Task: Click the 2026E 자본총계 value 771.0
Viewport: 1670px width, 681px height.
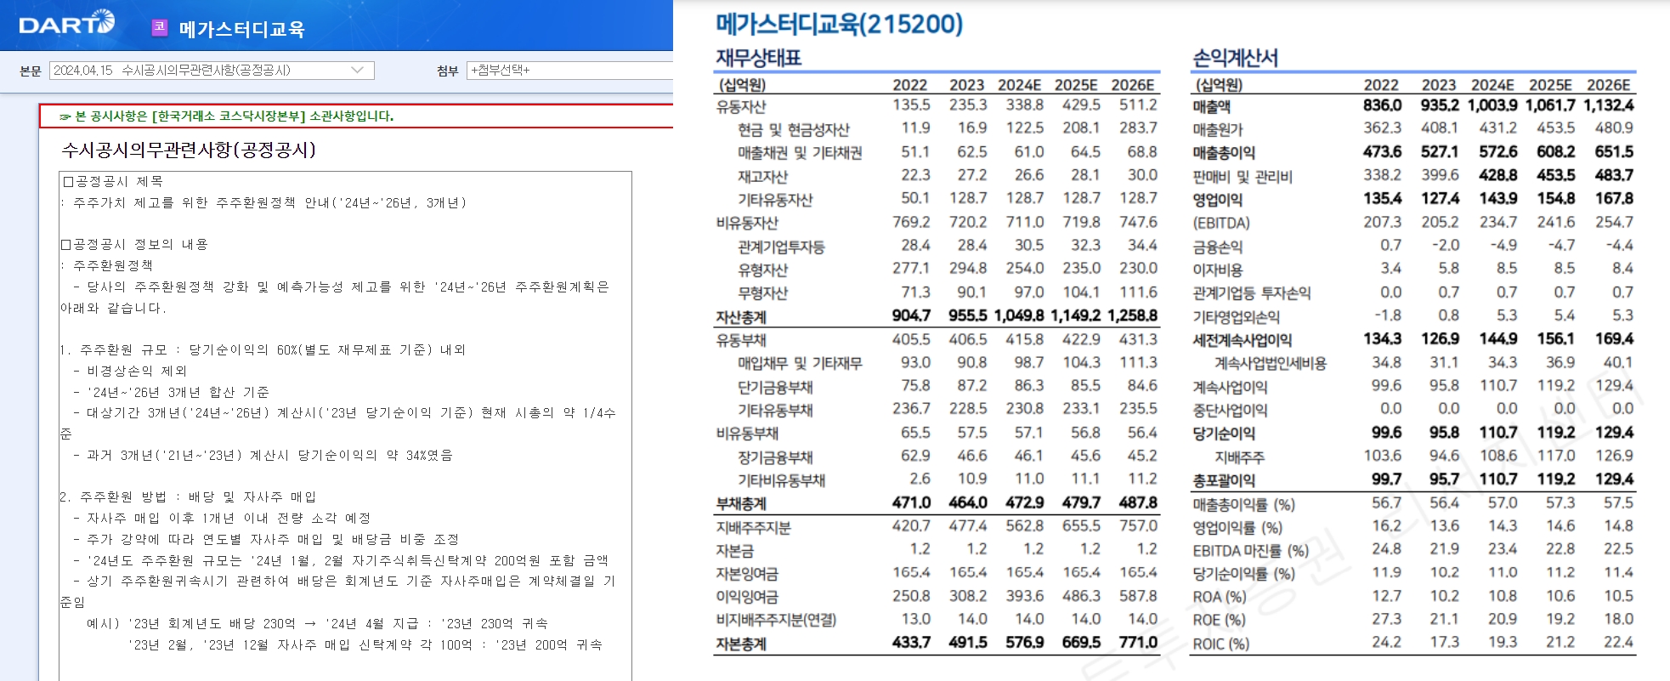Action: pyautogui.click(x=1138, y=642)
